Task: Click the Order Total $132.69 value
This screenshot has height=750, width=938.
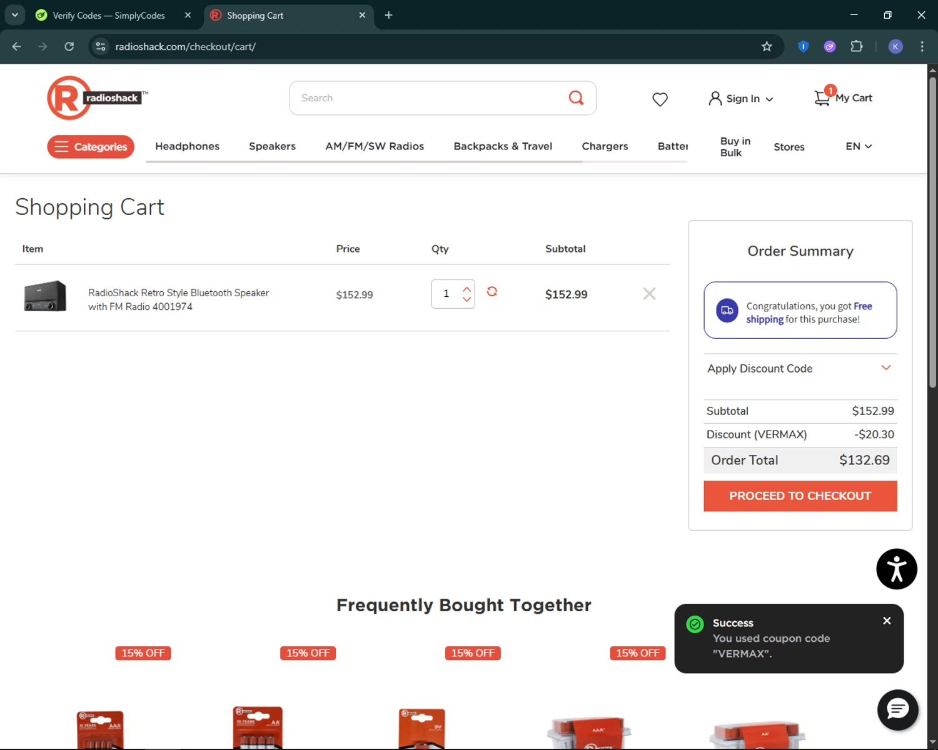Action: [x=864, y=460]
